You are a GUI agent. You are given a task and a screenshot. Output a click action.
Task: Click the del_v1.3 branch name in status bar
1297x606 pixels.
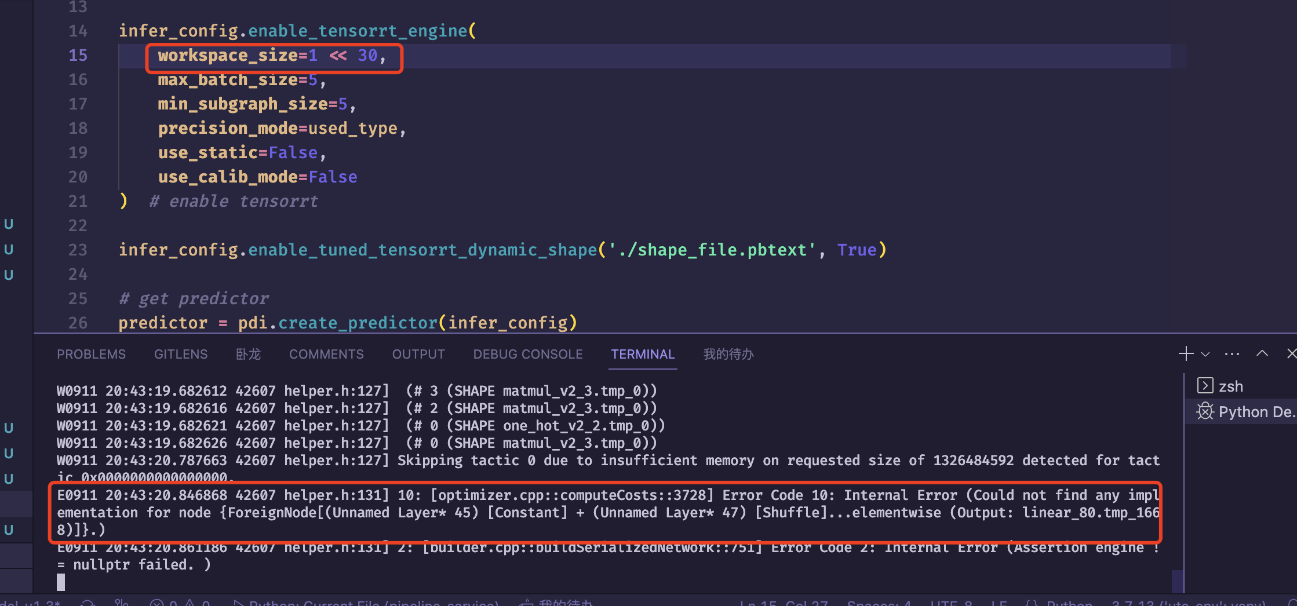(x=29, y=603)
